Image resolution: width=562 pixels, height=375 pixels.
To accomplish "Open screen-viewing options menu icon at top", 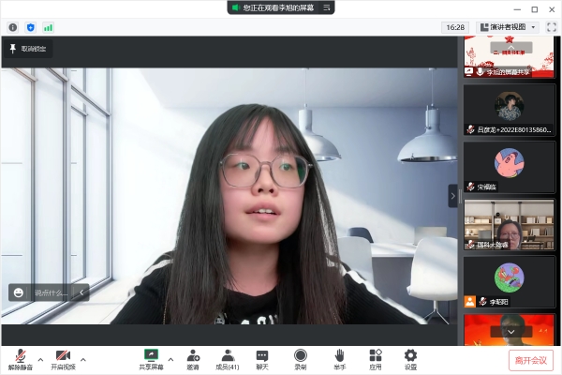I will (x=327, y=7).
